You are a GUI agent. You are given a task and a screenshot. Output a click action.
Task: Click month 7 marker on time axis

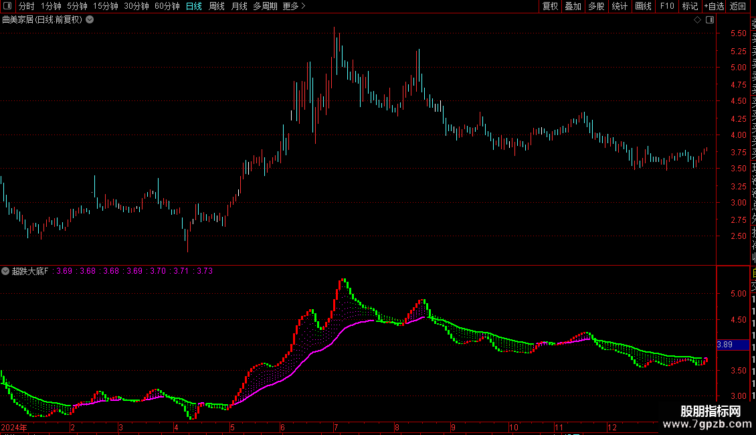336,427
